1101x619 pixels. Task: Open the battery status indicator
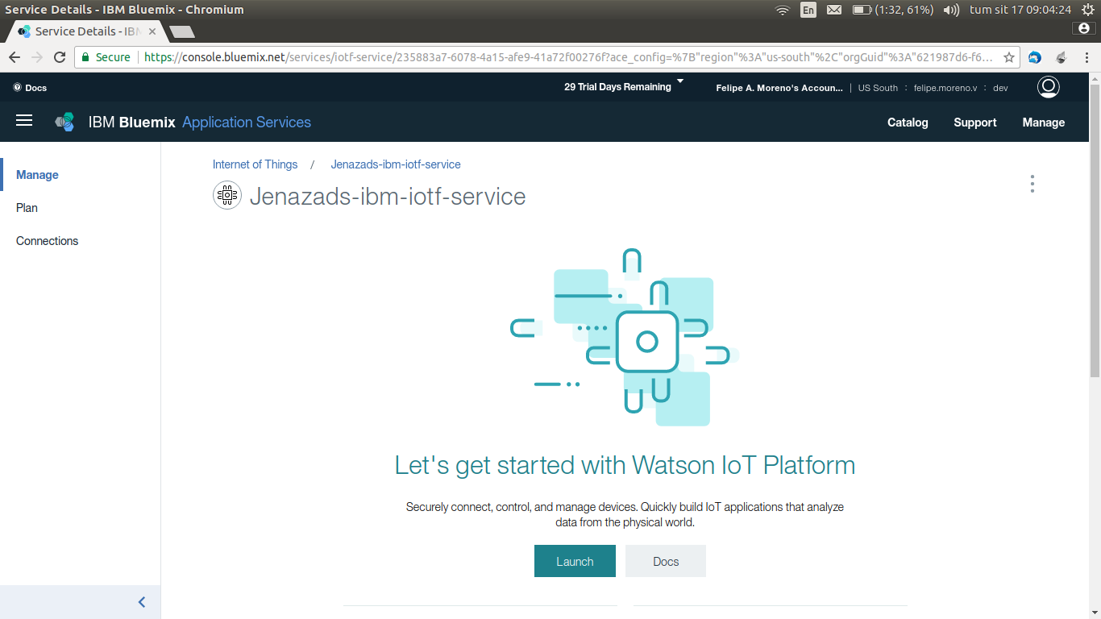(893, 10)
